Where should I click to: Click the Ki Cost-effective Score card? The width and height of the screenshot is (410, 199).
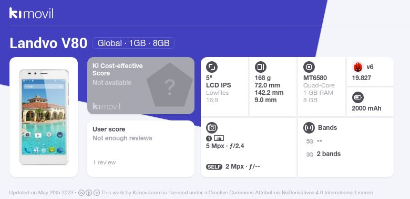(x=141, y=85)
